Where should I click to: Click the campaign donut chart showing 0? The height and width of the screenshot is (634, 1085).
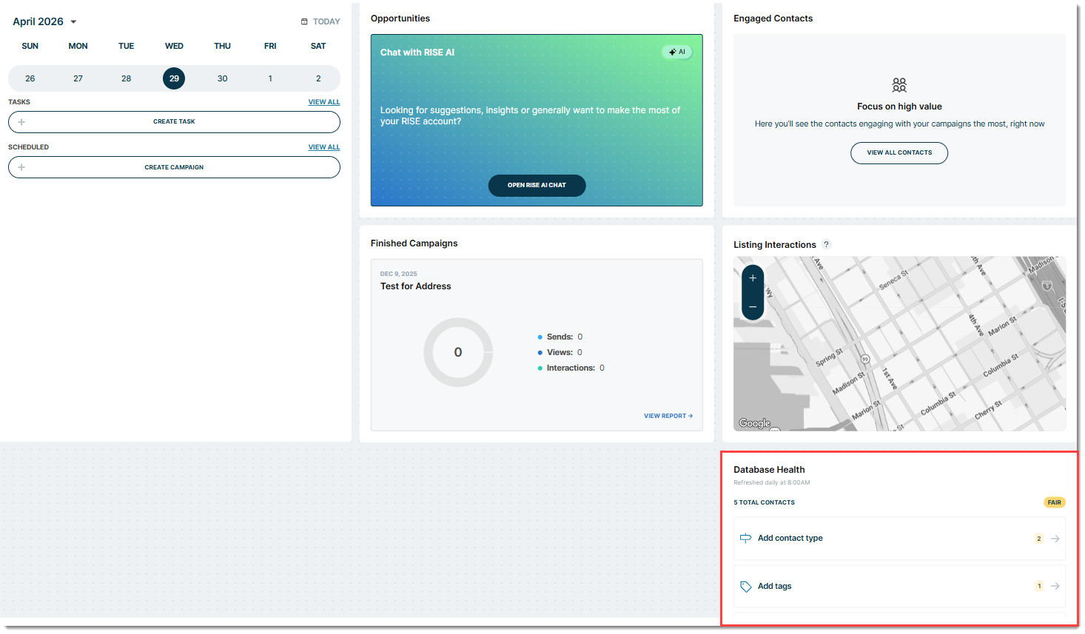[x=458, y=352]
